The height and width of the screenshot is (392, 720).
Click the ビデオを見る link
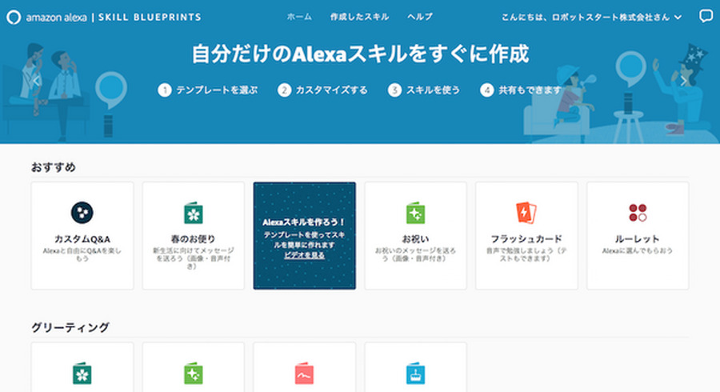[304, 255]
